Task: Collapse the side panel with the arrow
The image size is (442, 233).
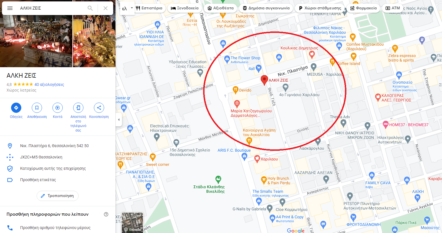Action: tap(119, 120)
